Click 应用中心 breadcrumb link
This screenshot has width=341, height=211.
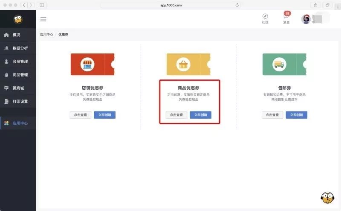pos(46,35)
